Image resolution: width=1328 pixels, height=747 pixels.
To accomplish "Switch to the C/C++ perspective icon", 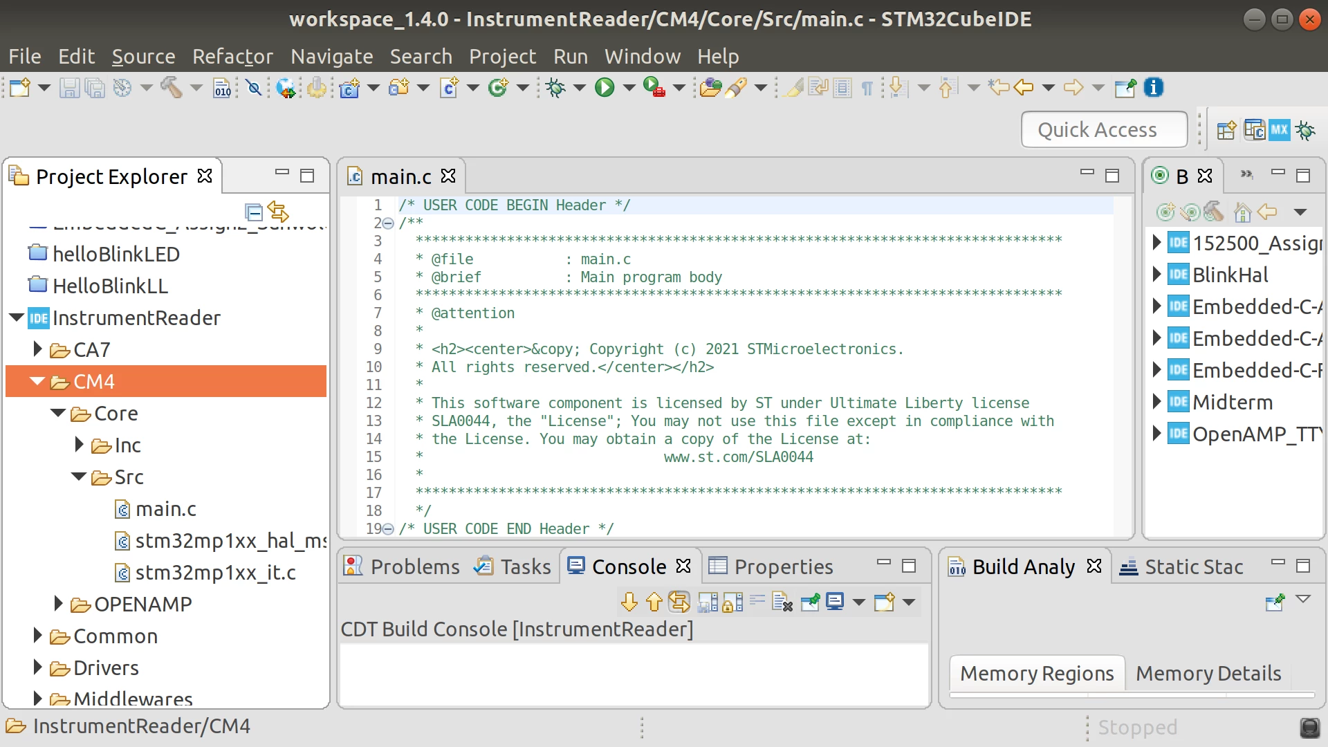I will tap(1254, 130).
